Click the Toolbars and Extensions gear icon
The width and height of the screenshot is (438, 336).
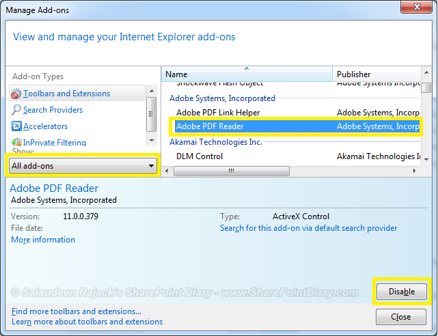point(16,94)
